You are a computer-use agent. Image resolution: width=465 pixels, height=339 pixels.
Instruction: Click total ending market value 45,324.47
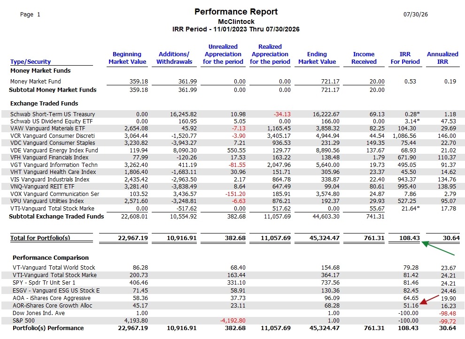pyautogui.click(x=324, y=238)
